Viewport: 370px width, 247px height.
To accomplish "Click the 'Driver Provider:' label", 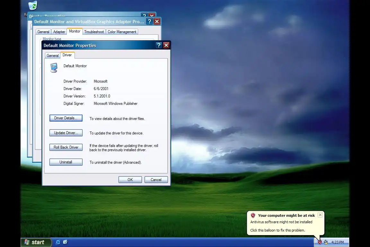I will pos(75,81).
